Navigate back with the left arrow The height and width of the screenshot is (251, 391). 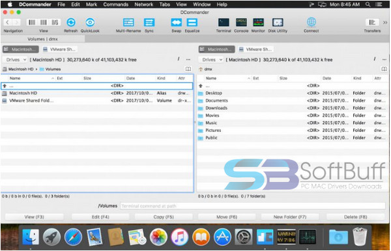pos(7,22)
